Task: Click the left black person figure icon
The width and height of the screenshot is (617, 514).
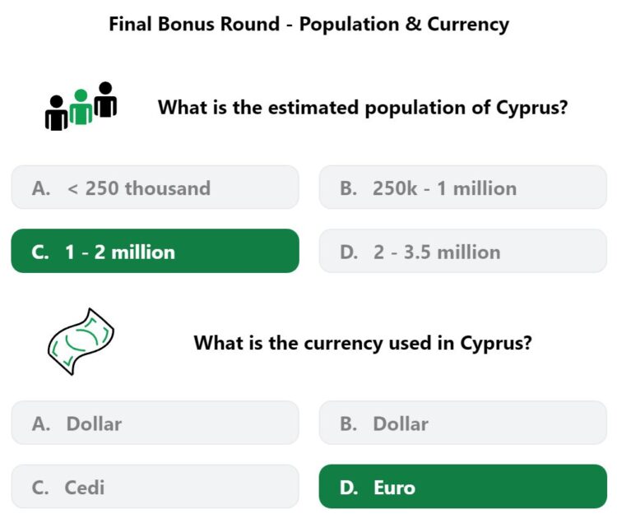Action: (57, 113)
